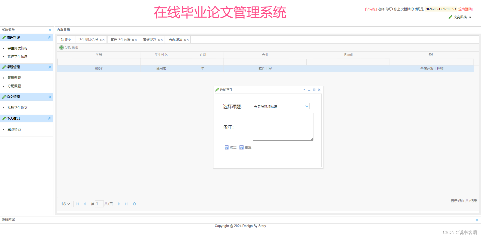Viewport: 481px width, 237px height.
Task: Open 更改密码 menu entry
Action: 14,129
